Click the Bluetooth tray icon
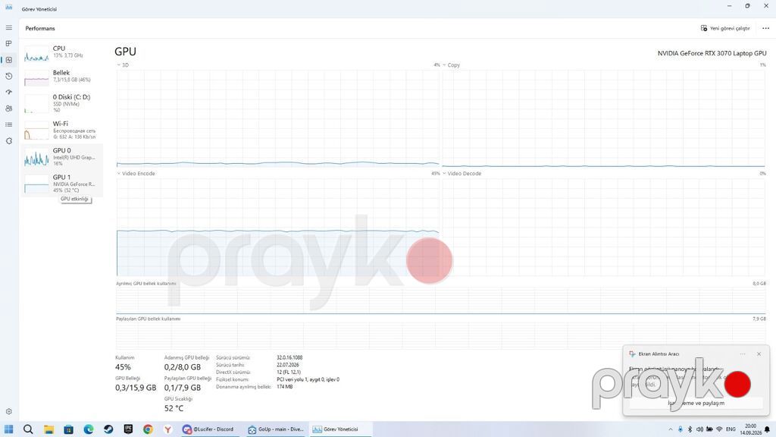776x437 pixels. (x=690, y=429)
